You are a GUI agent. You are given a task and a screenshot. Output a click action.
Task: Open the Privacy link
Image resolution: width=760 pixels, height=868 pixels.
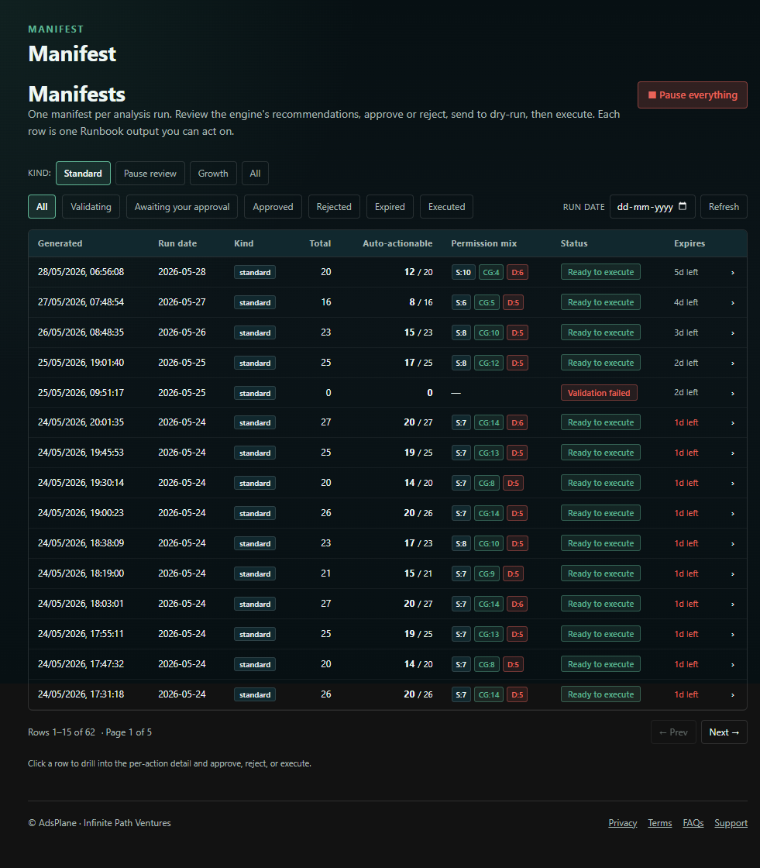pos(623,823)
